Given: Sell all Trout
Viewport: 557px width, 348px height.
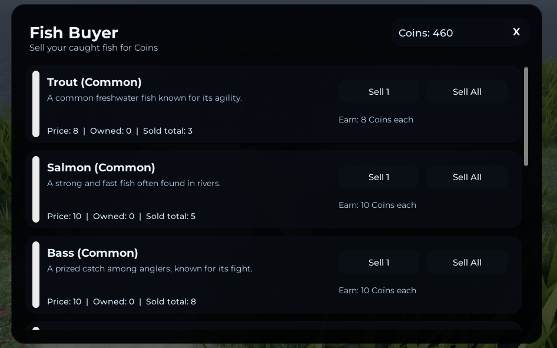Looking at the screenshot, I should 467,92.
